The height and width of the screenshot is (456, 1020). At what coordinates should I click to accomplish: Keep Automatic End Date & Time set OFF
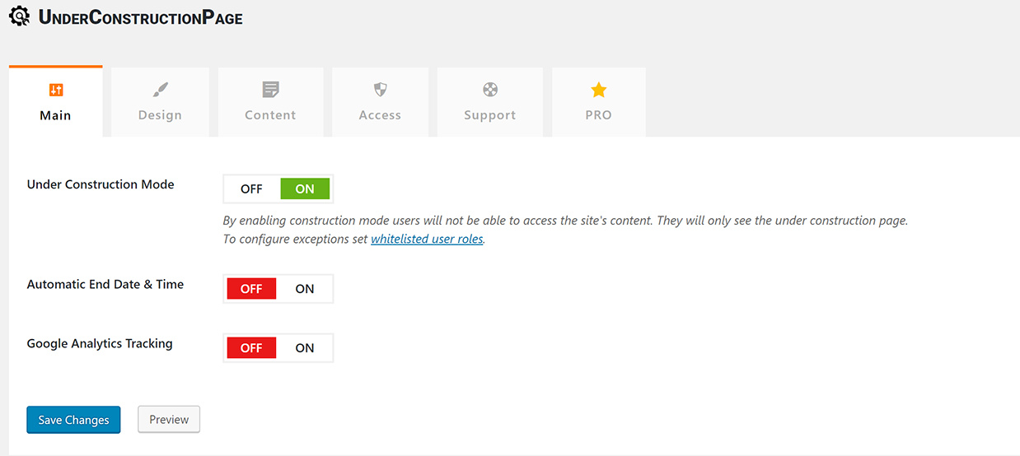click(251, 289)
